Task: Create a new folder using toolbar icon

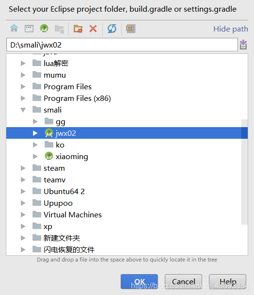Action: click(x=78, y=29)
